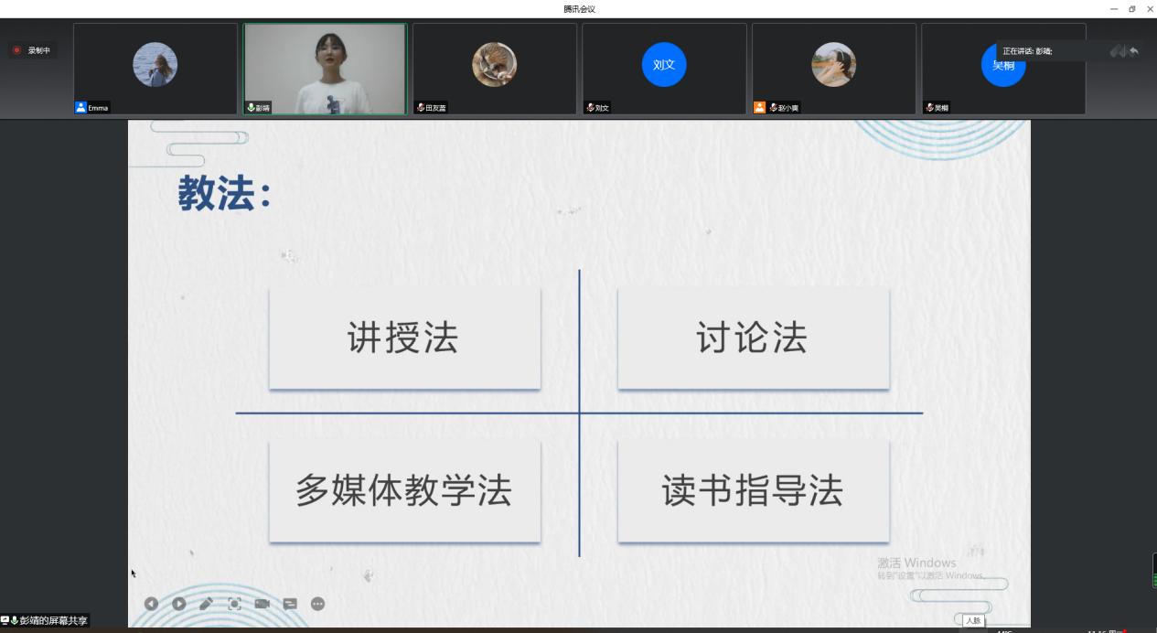Select Emma's participant video tile

(x=155, y=64)
